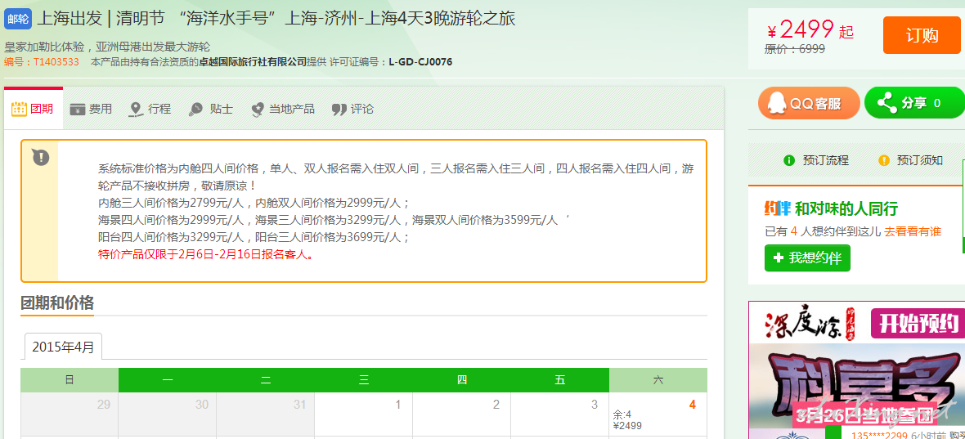Click the 团期和价格 section heading
965x439 pixels.
tap(57, 302)
